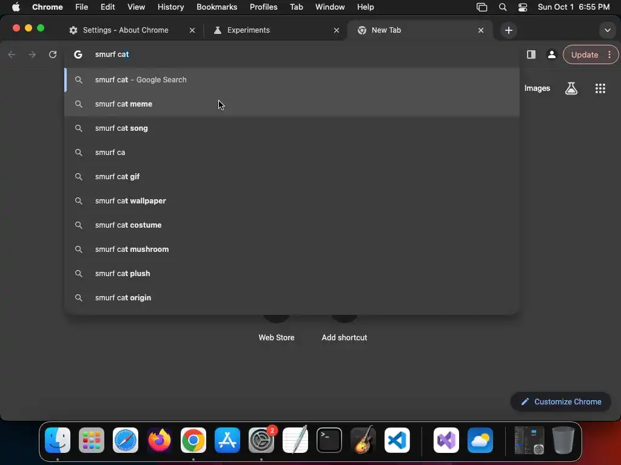The height and width of the screenshot is (465, 621).
Task: Click the address bar with 'smurf cat'
Action: pos(292,54)
